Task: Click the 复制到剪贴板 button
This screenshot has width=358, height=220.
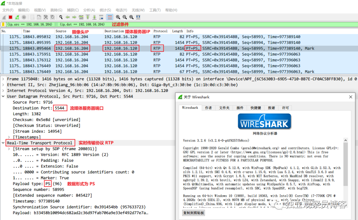Action: tap(194, 213)
